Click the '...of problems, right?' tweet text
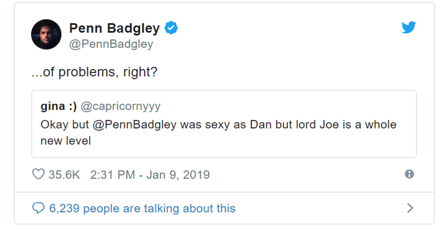 [x=94, y=72]
